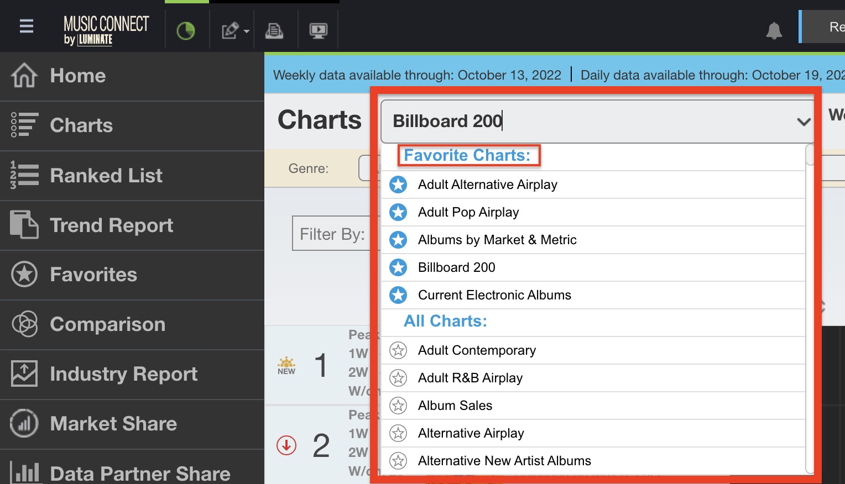The height and width of the screenshot is (484, 845).
Task: Favorite Adult R&B Airplay star
Action: [398, 378]
